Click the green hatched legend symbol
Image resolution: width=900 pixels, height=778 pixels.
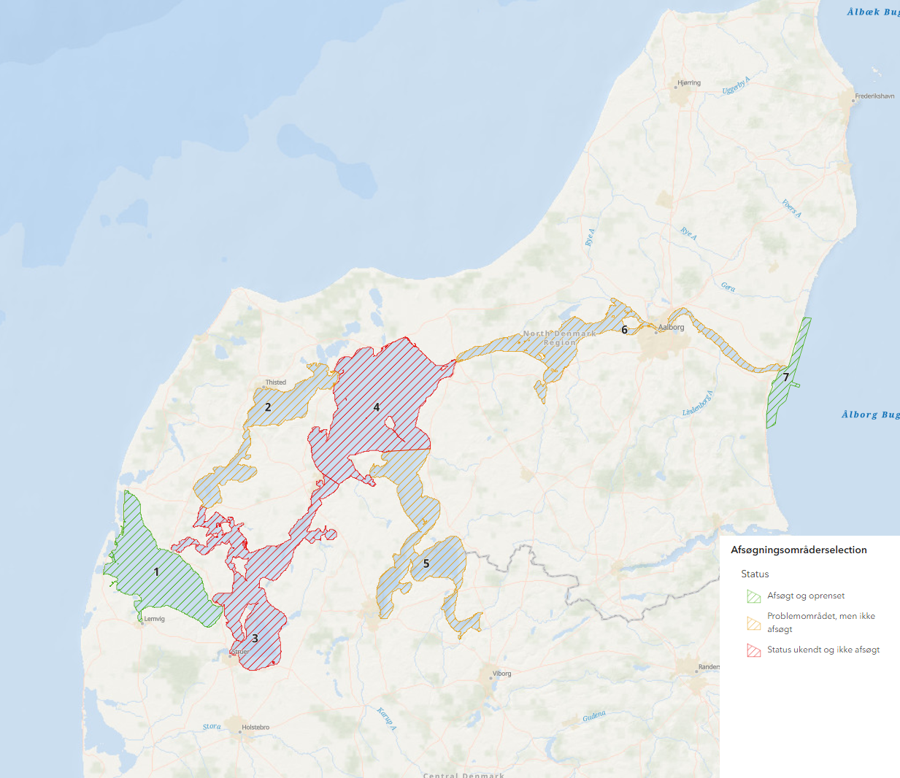753,596
